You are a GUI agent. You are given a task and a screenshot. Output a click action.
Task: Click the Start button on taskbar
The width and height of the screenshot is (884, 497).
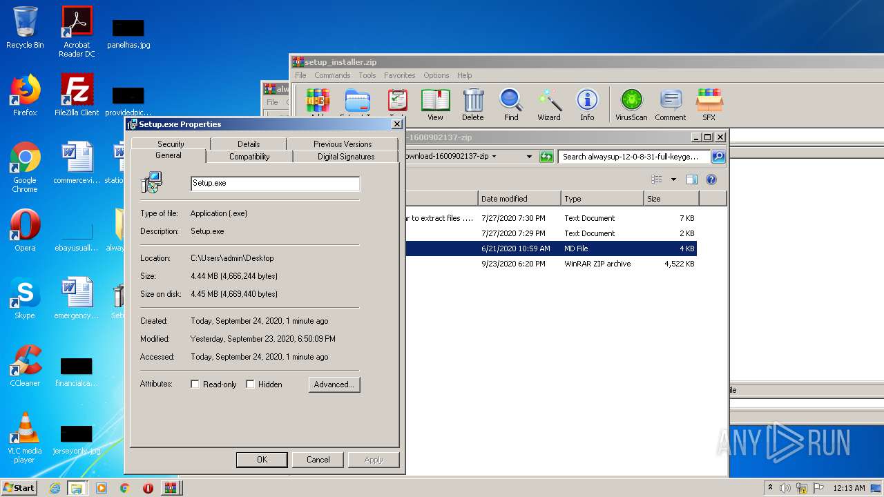click(19, 488)
